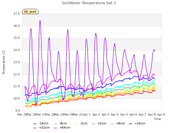The width and height of the screenshot is (178, 133).
Task: Click the red -16cm legend swatch
Action: (35, 124)
